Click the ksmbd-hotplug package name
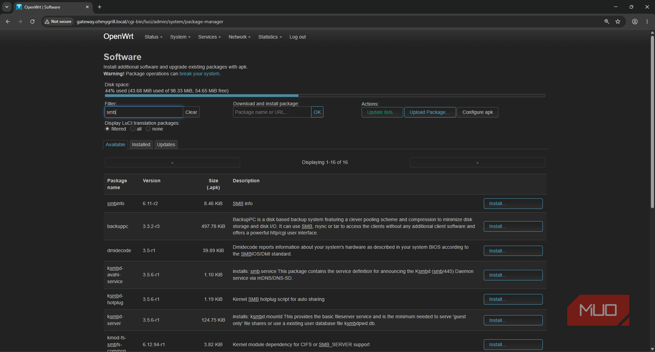655x352 pixels. (x=115, y=299)
